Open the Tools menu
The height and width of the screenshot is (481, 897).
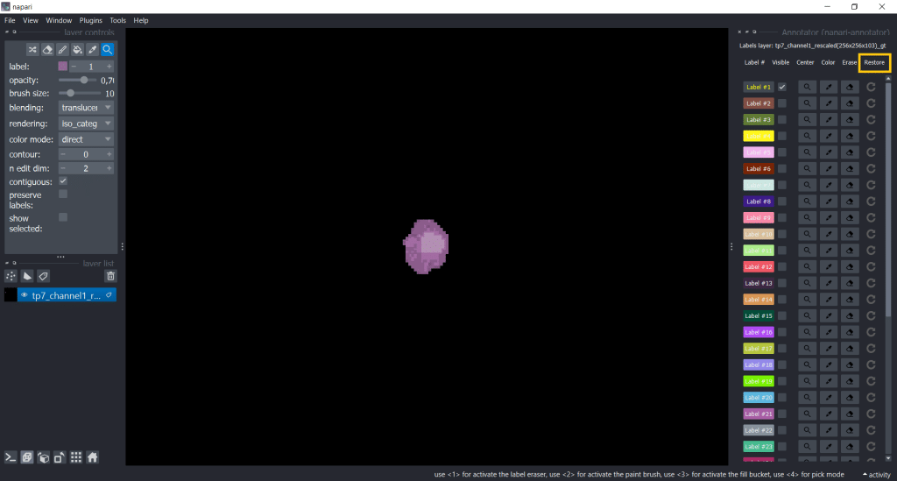117,20
